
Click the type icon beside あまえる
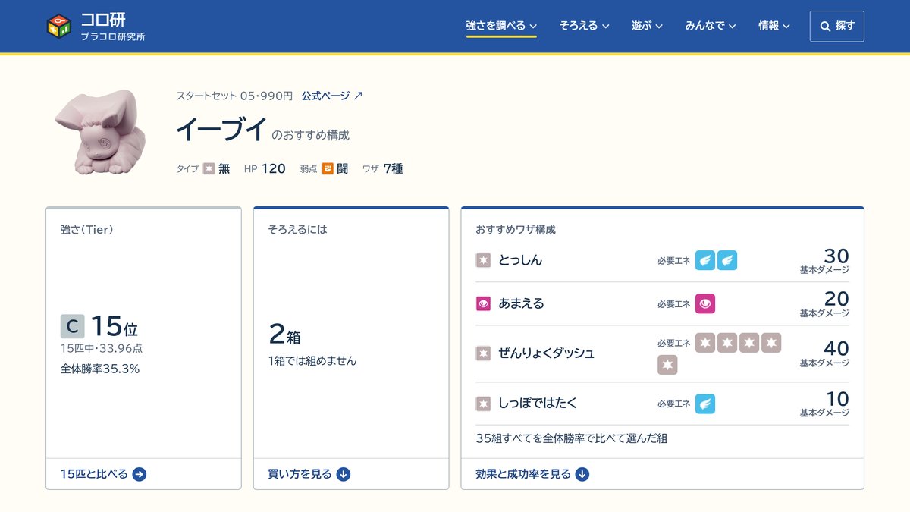(483, 303)
